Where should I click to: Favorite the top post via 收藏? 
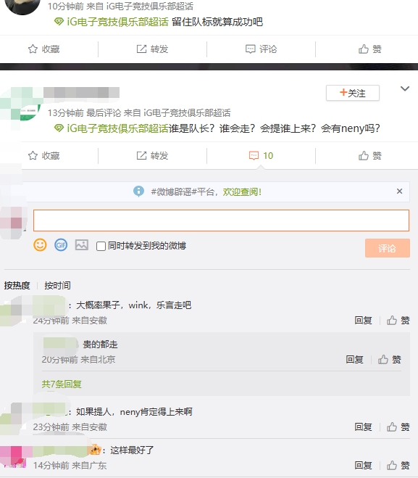pyautogui.click(x=44, y=49)
